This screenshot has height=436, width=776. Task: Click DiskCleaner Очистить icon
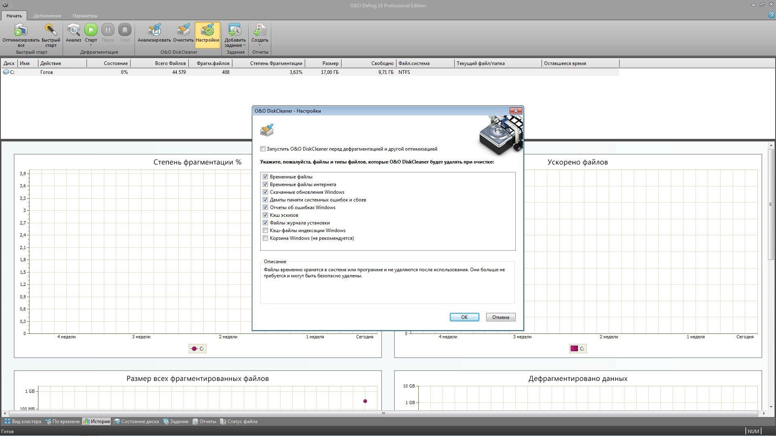point(183,30)
